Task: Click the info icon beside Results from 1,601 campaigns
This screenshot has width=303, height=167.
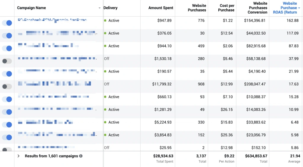Action: 81,156
